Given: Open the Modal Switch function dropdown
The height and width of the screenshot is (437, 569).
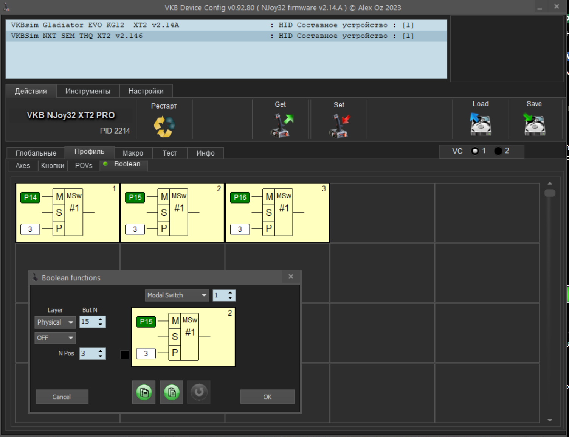Looking at the screenshot, I should [177, 295].
